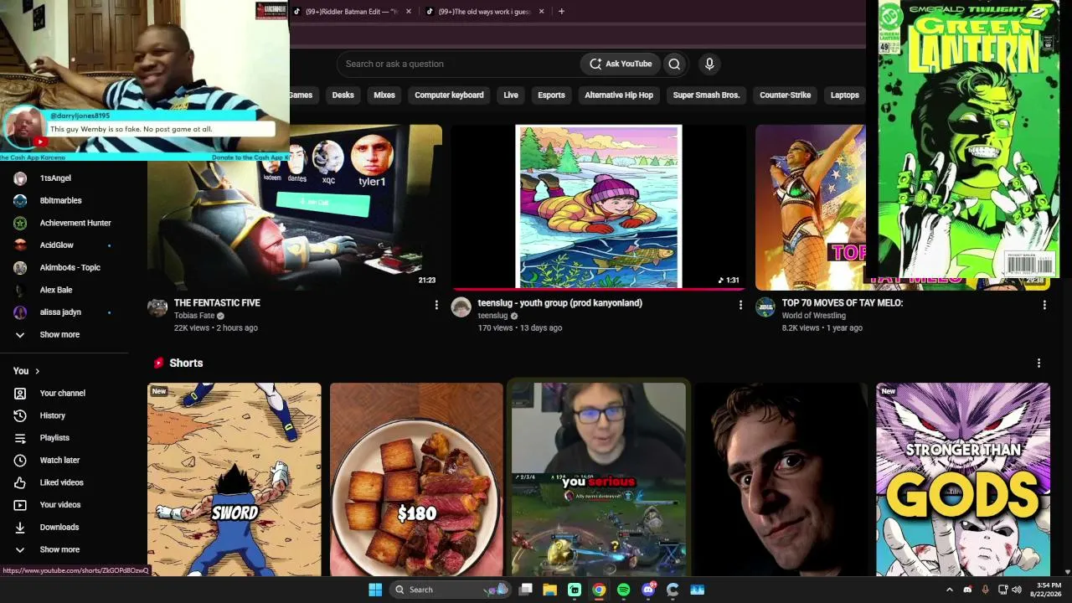
Task: Filter feed by Mixes chip
Action: tap(384, 95)
